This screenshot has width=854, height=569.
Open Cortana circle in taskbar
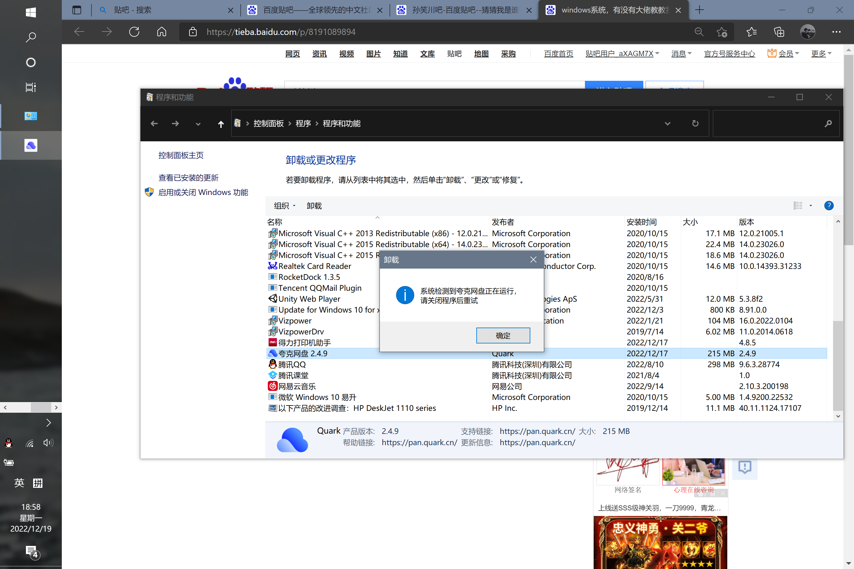click(31, 62)
